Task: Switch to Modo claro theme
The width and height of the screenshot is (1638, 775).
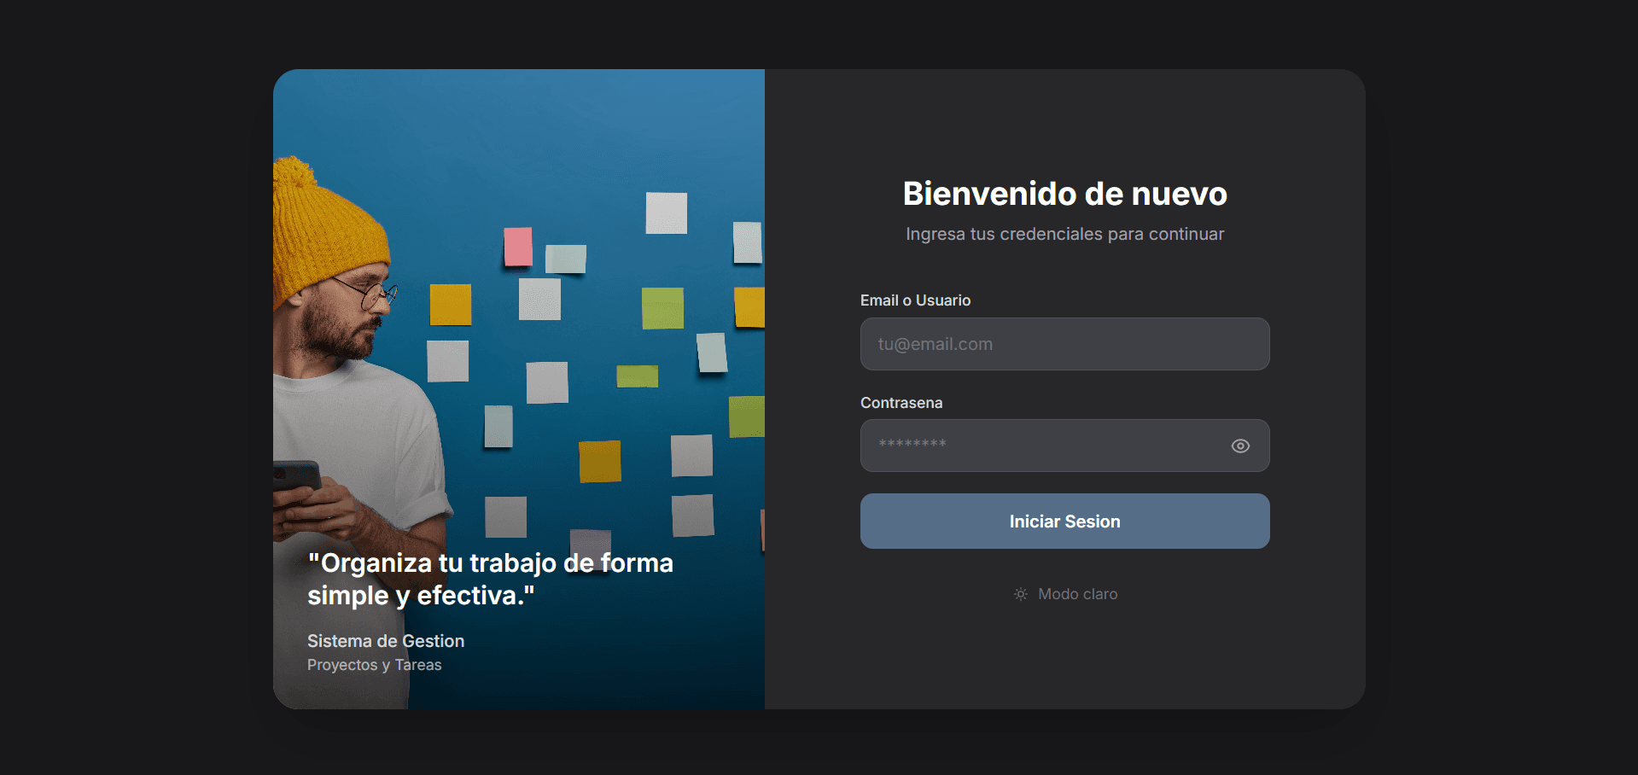Action: point(1077,594)
